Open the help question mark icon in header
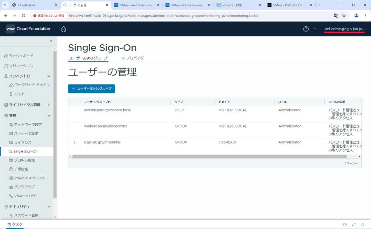The image size is (371, 229). (x=306, y=29)
